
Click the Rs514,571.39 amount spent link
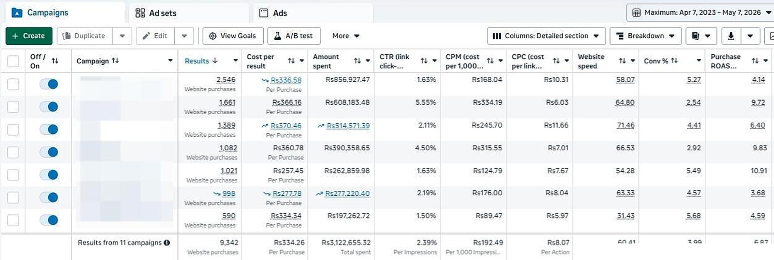tap(348, 126)
